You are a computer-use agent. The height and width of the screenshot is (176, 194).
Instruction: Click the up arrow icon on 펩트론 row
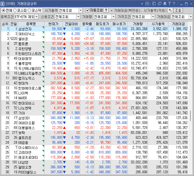tap(64, 44)
